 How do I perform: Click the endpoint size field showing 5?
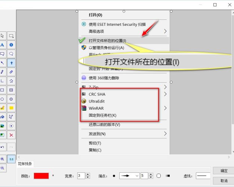tap(144, 176)
